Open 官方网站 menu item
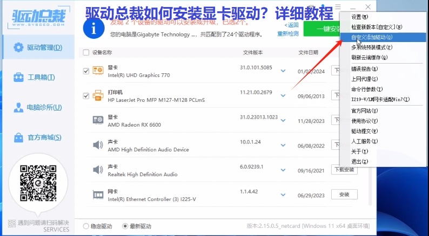Screen dimensions: 429x236 tap(383, 111)
